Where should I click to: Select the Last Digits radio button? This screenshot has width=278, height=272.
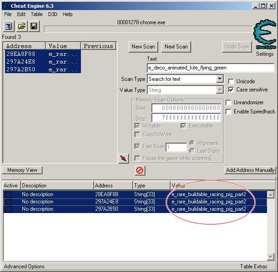pos(192,151)
